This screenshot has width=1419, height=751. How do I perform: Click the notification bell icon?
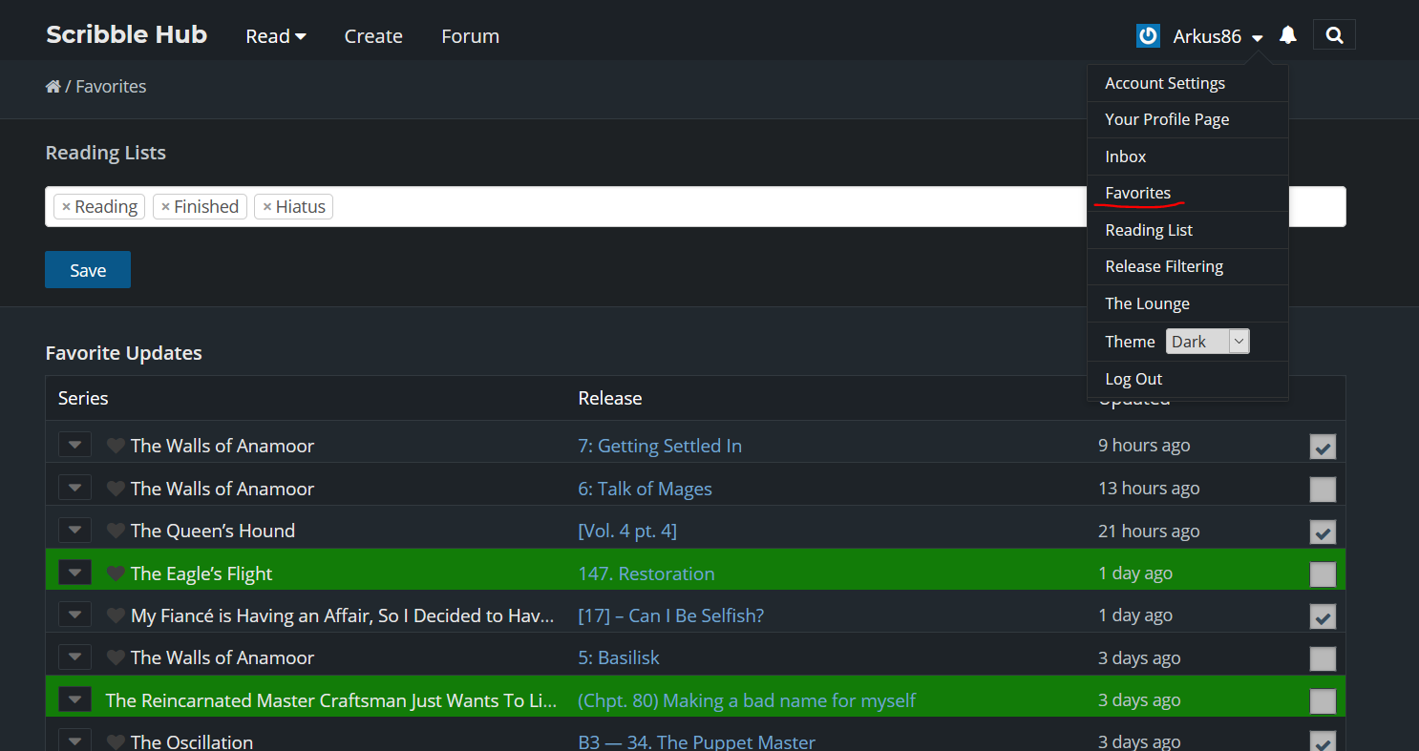tap(1288, 35)
